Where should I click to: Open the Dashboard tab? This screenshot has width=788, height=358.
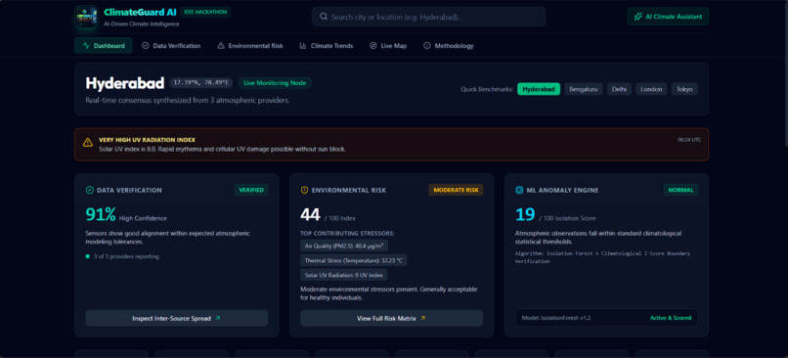104,46
